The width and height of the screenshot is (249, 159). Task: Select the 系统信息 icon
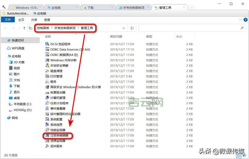[47, 125]
